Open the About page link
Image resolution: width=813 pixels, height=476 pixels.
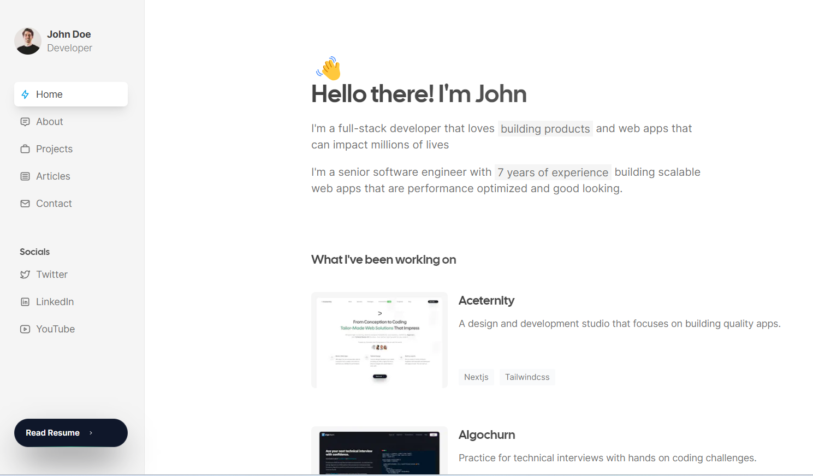tap(50, 122)
